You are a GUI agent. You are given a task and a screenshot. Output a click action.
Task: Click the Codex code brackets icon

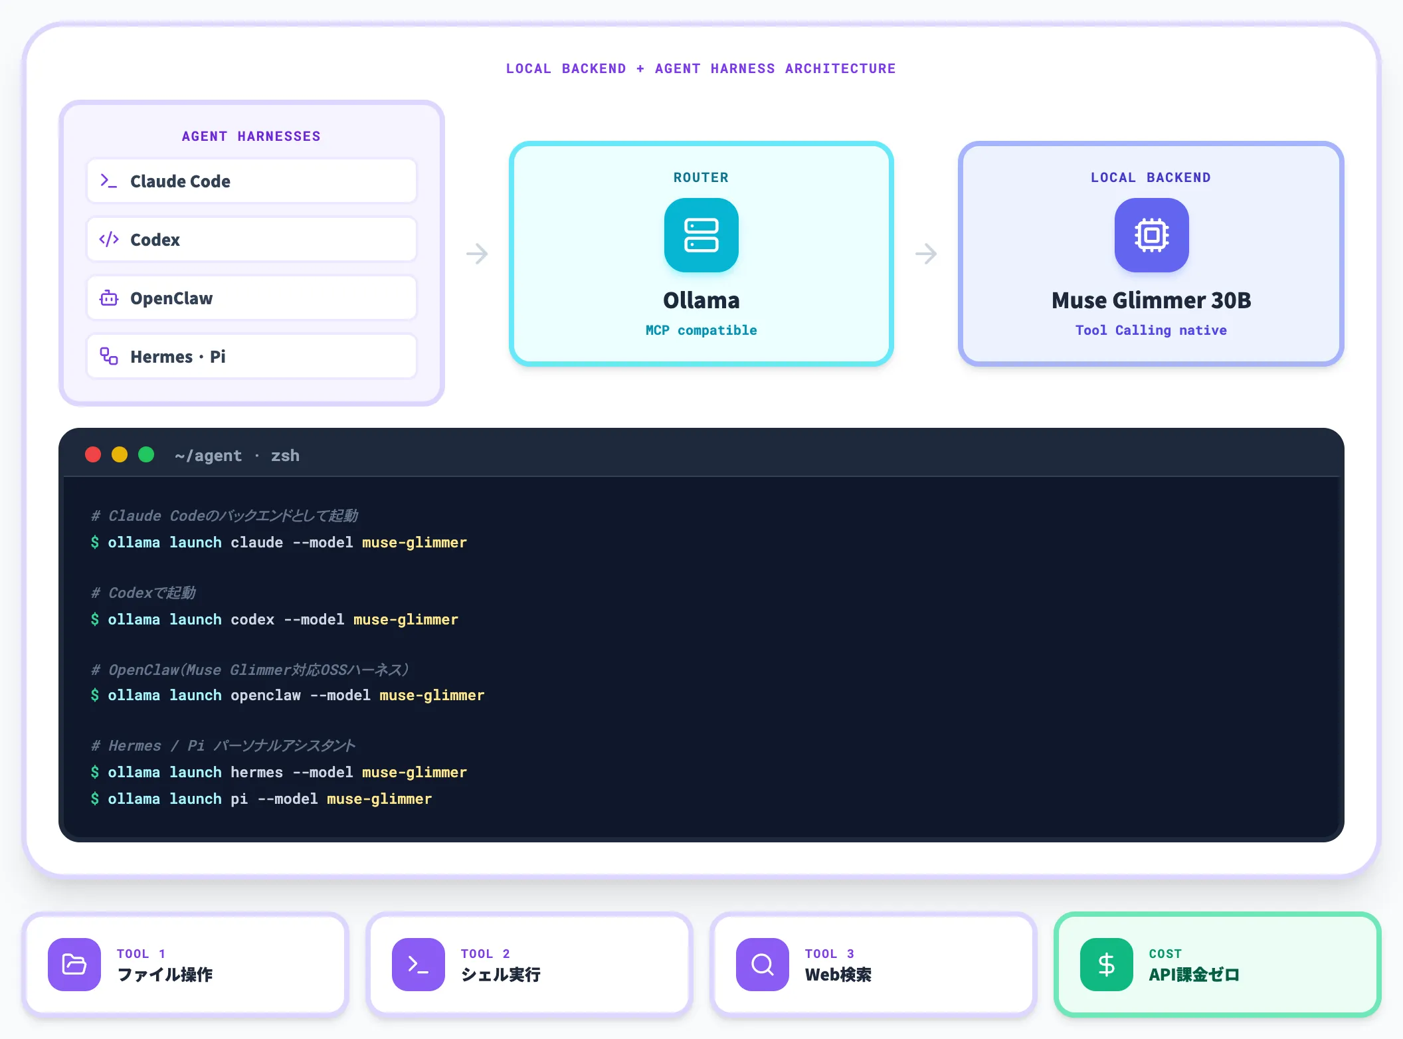pos(108,239)
